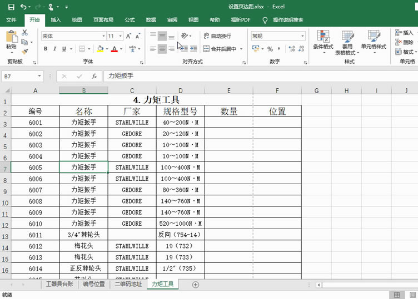Expand the font color options arrow

click(x=121, y=49)
